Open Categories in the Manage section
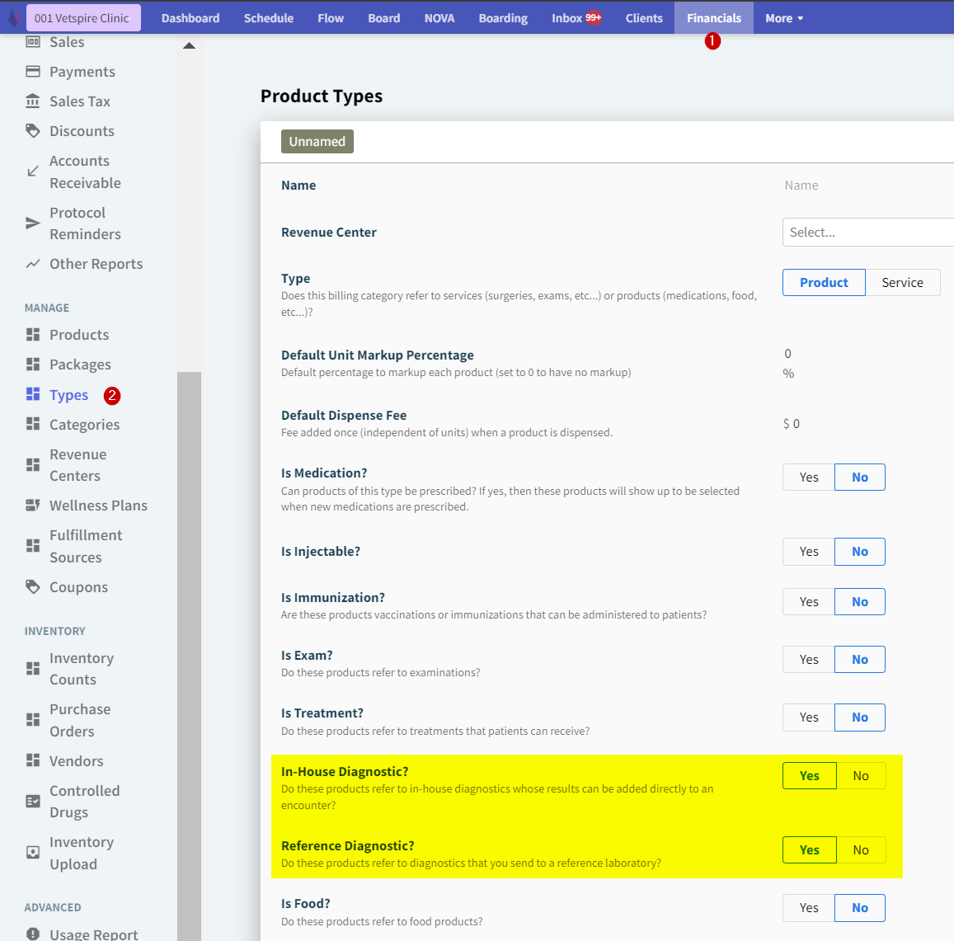This screenshot has width=954, height=941. pyautogui.click(x=84, y=425)
